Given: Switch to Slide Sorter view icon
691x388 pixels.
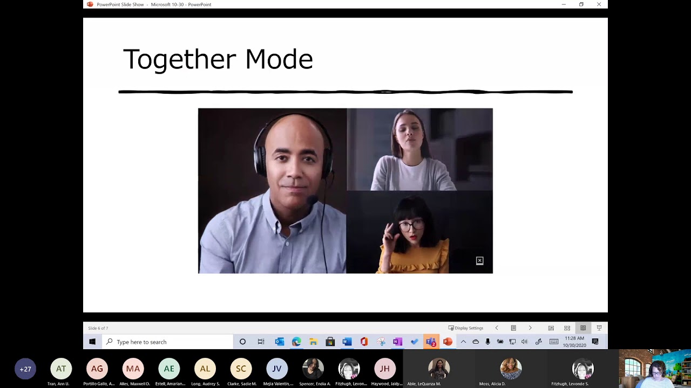Looking at the screenshot, I should [567, 328].
